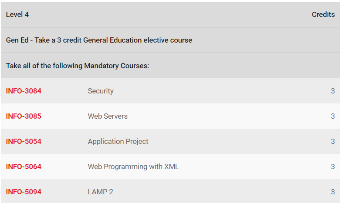This screenshot has height=203, width=342.
Task: Select the INFO-5064 course link
Action: pos(24,166)
